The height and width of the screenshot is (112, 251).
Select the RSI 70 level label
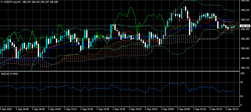pyautogui.click(x=242, y=82)
